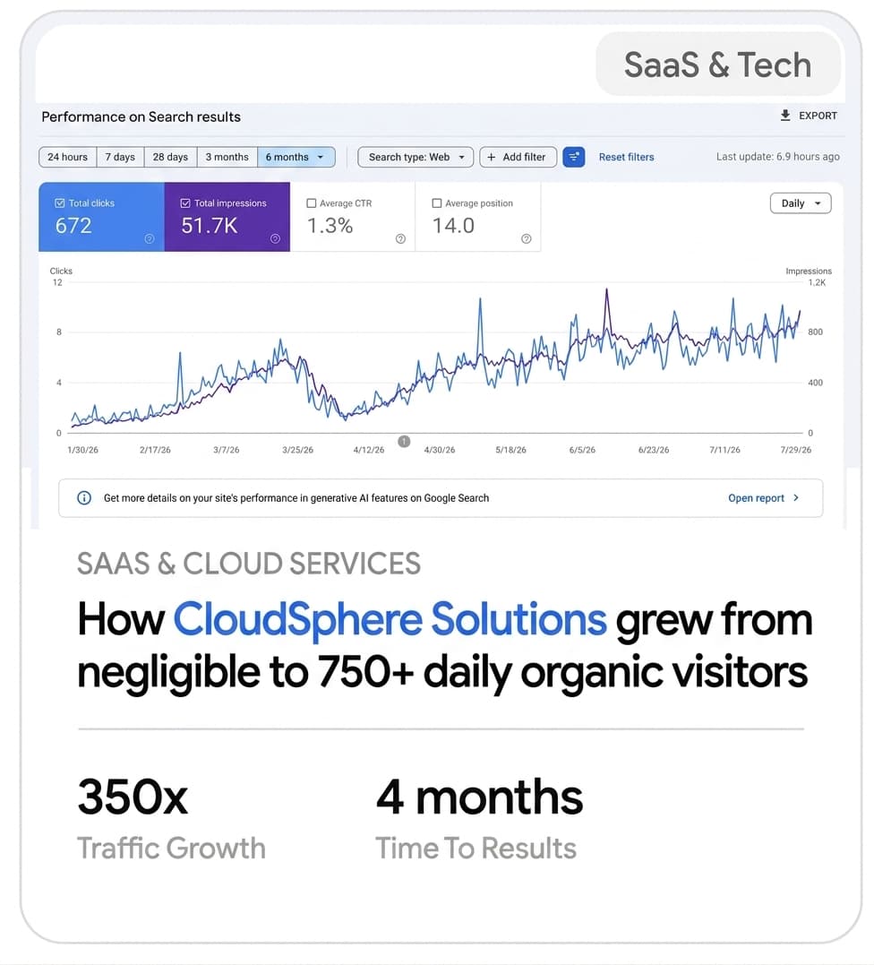Select the 28 days range tab
874x965 pixels.
pos(170,157)
